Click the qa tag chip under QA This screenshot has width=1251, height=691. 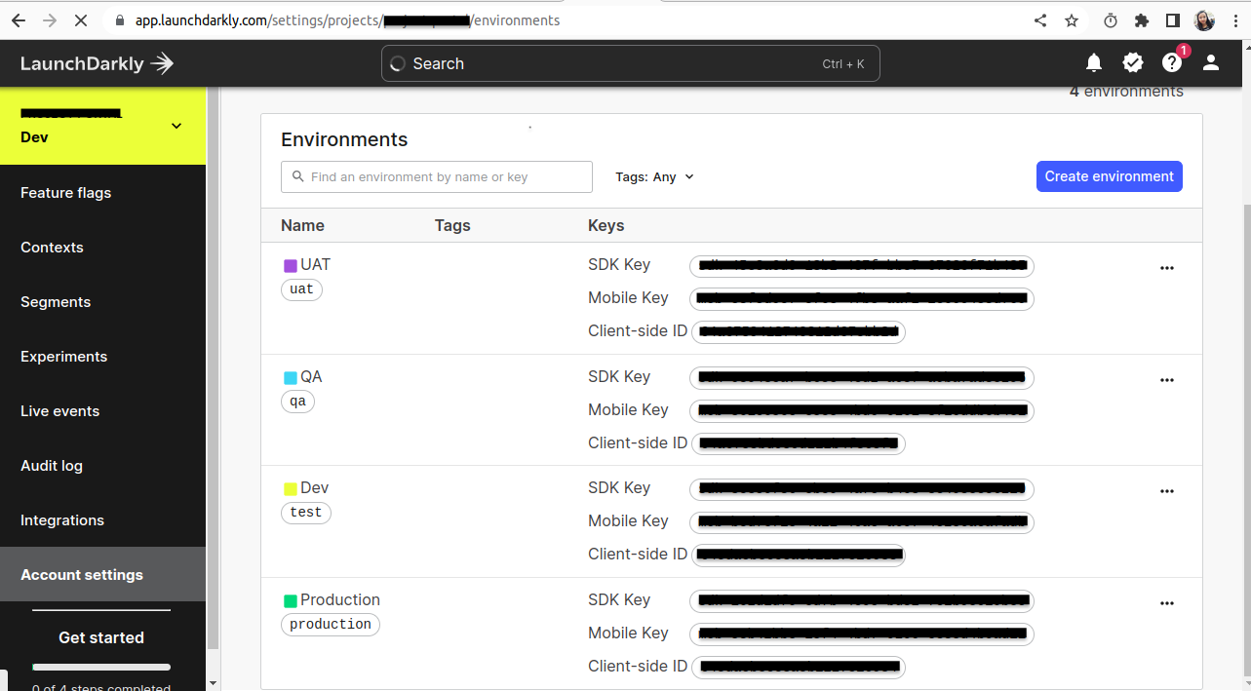pyautogui.click(x=297, y=401)
